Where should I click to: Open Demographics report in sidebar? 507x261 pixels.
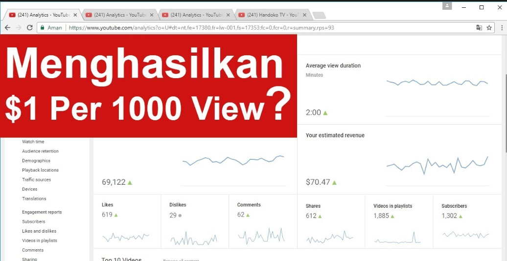36,160
